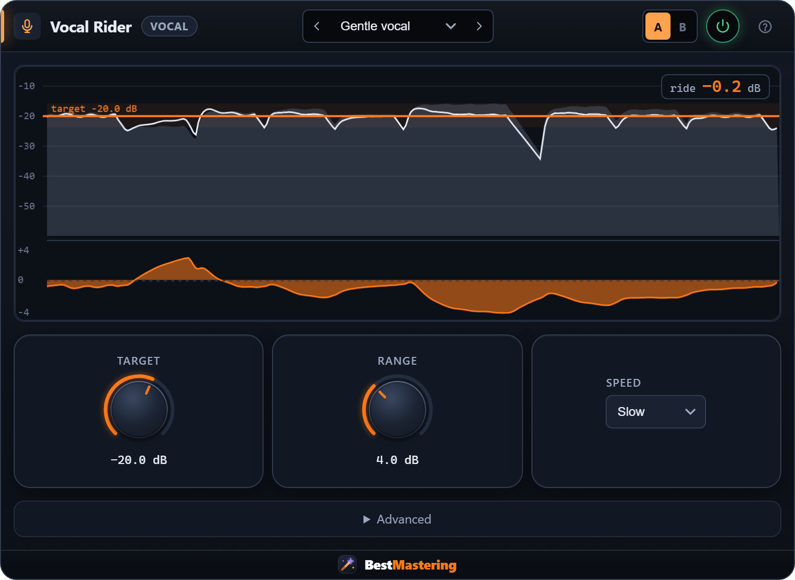The height and width of the screenshot is (580, 795).
Task: Select A comparison state
Action: coord(658,27)
